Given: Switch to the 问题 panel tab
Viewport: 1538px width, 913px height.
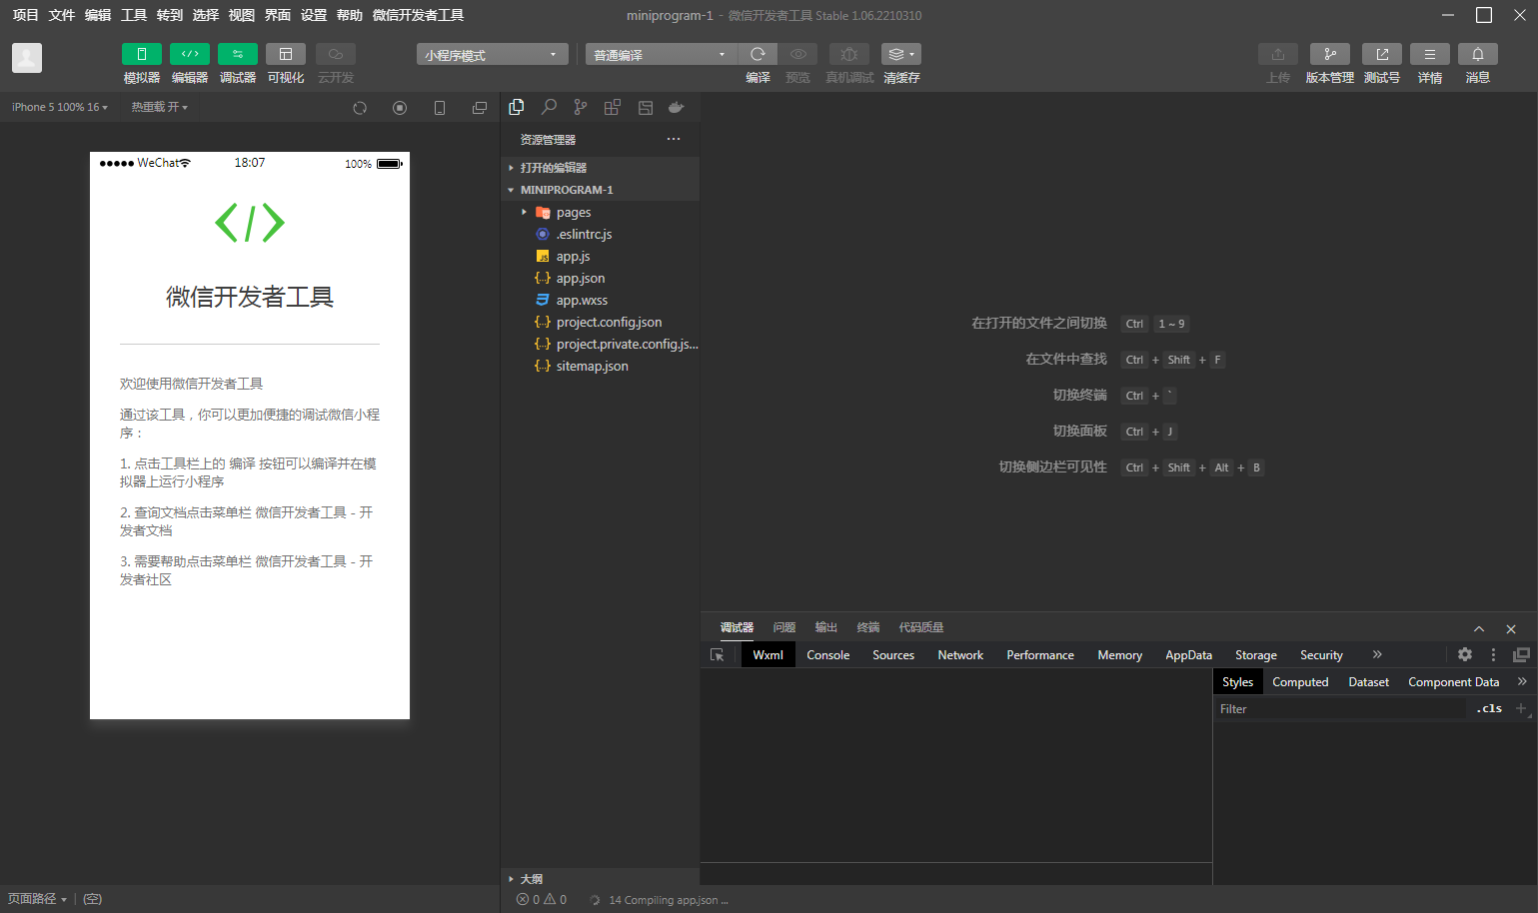Looking at the screenshot, I should point(784,627).
